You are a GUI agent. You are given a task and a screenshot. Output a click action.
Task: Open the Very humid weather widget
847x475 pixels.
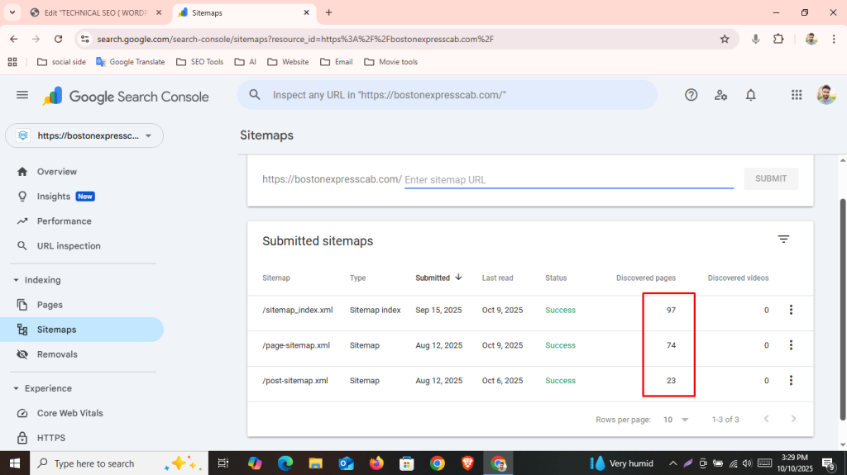[622, 463]
